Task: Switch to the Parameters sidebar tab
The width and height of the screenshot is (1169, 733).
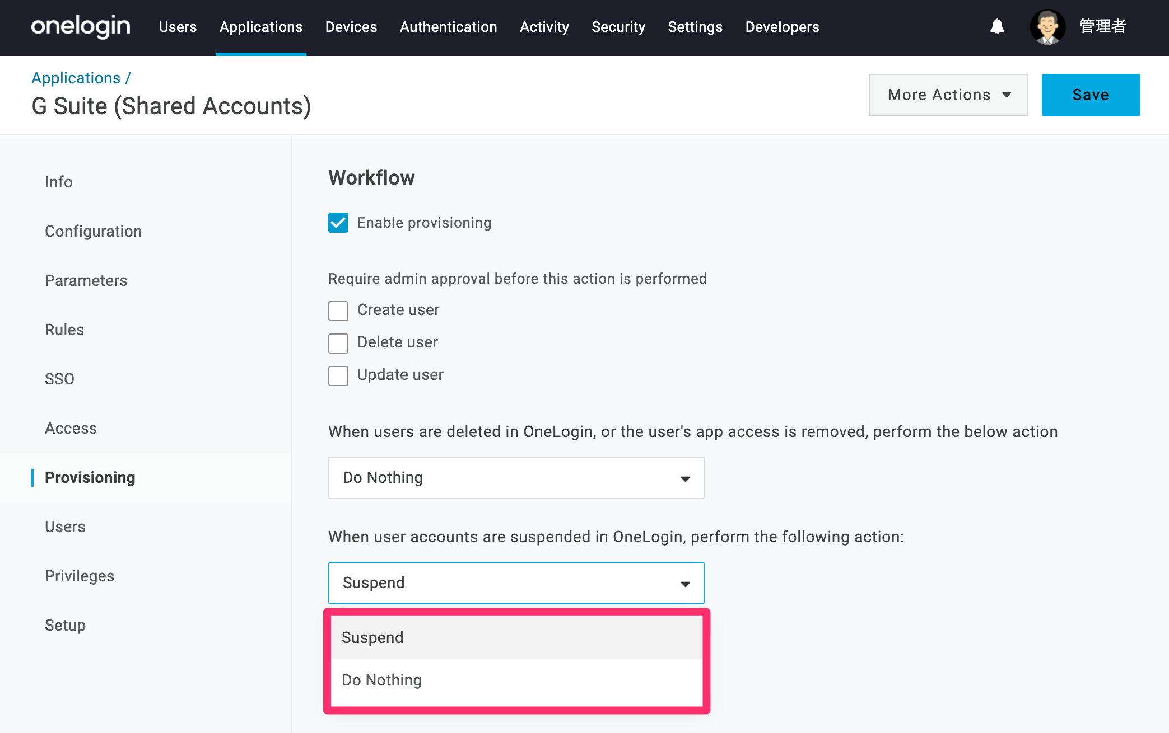Action: tap(86, 280)
